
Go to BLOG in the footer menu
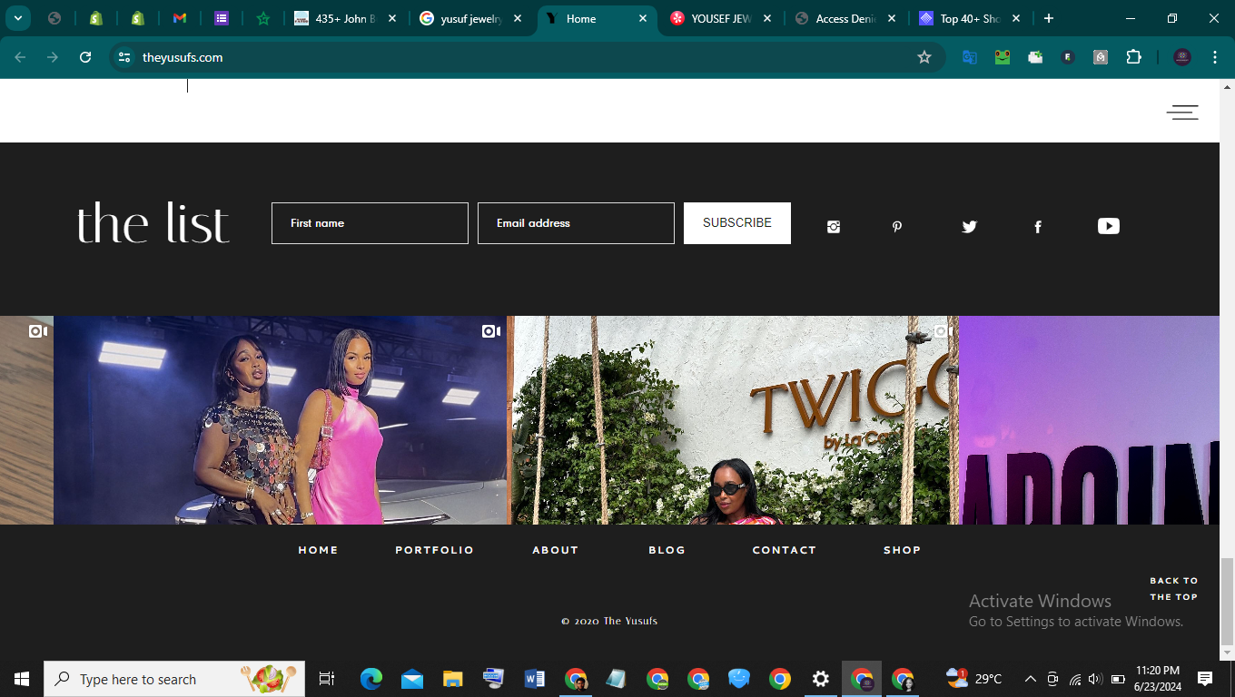point(667,550)
